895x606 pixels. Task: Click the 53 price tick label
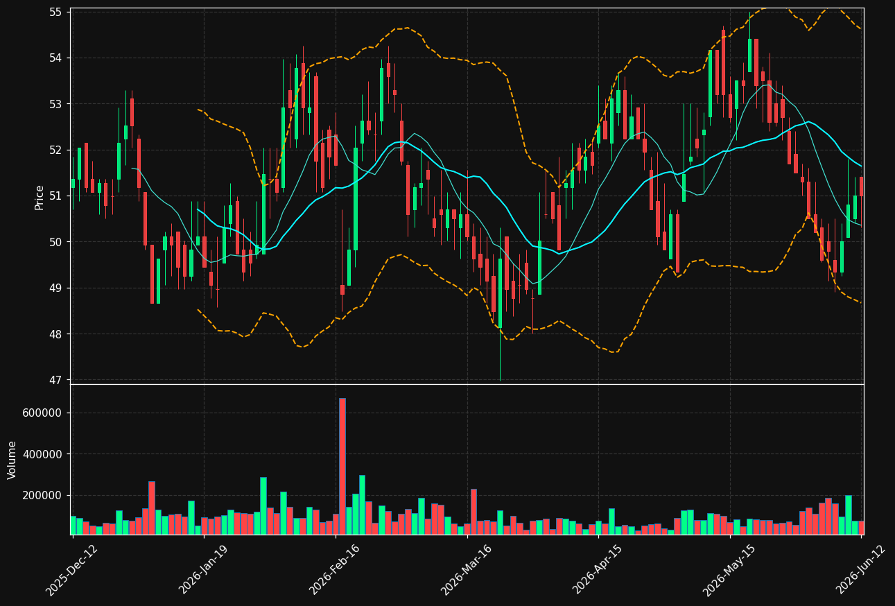tap(55, 104)
